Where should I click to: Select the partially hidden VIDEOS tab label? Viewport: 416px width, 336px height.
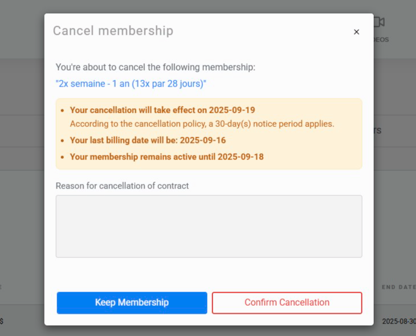(381, 39)
